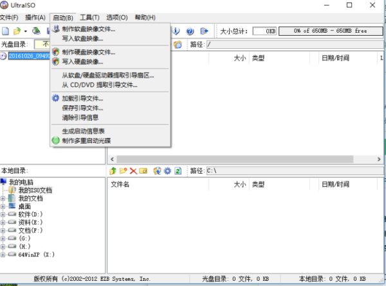The width and height of the screenshot is (386, 286).
Task: Click the upper 路径 field showing /
Action: pyautogui.click(x=295, y=44)
